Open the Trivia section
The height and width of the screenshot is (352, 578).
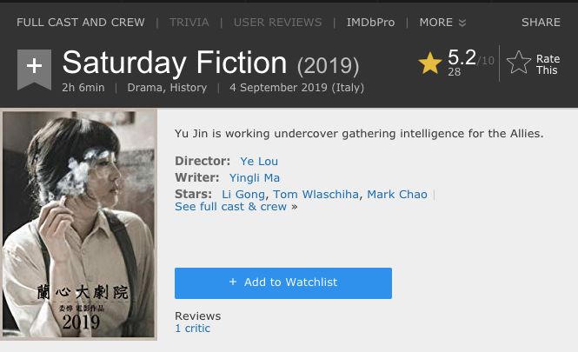click(189, 22)
